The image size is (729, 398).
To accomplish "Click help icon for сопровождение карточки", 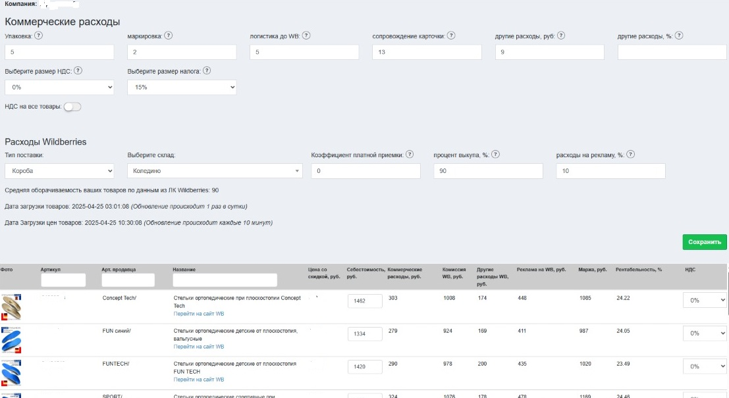I will 451,36.
